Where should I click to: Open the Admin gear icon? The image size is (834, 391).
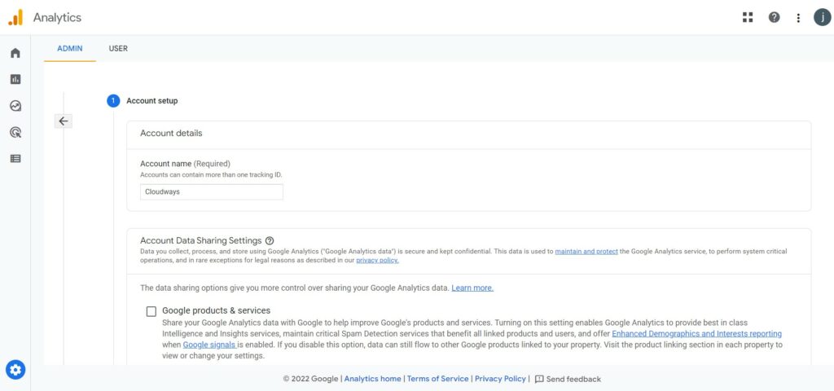pyautogui.click(x=15, y=369)
